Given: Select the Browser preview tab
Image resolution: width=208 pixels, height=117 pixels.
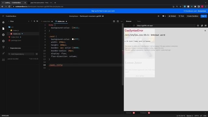Looking at the screenshot, I should [x=129, y=21].
